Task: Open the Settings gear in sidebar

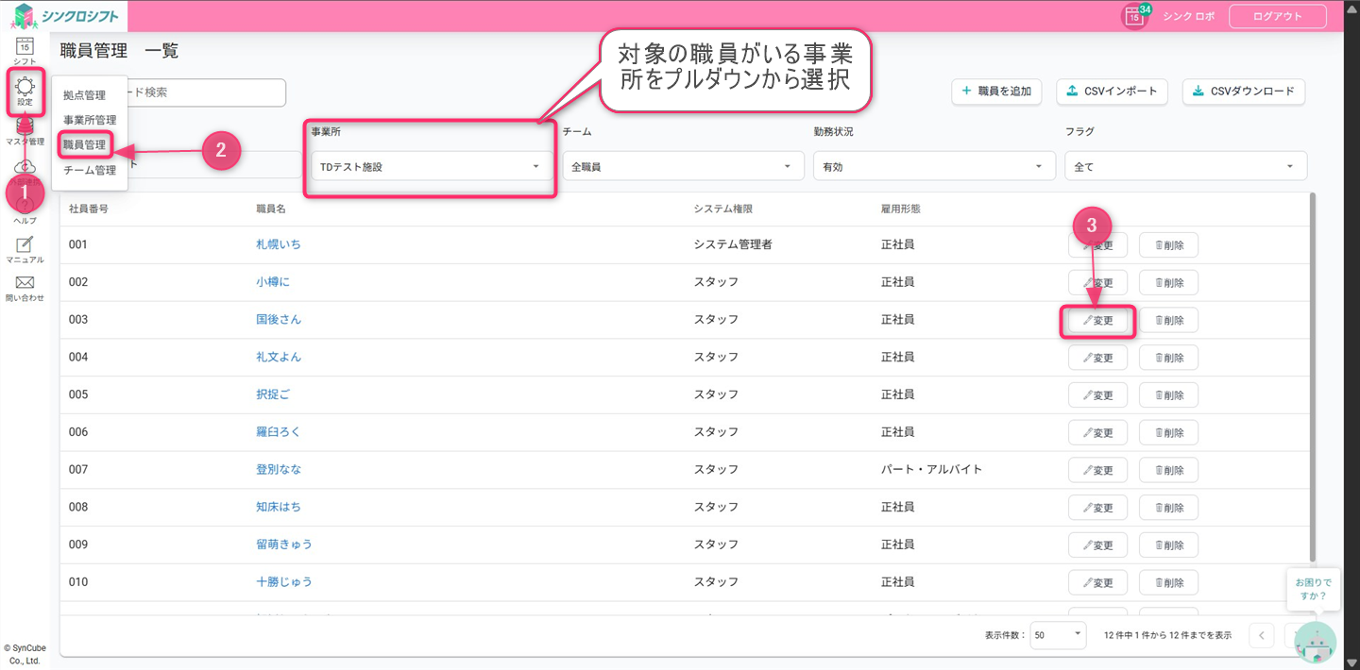Action: point(25,92)
